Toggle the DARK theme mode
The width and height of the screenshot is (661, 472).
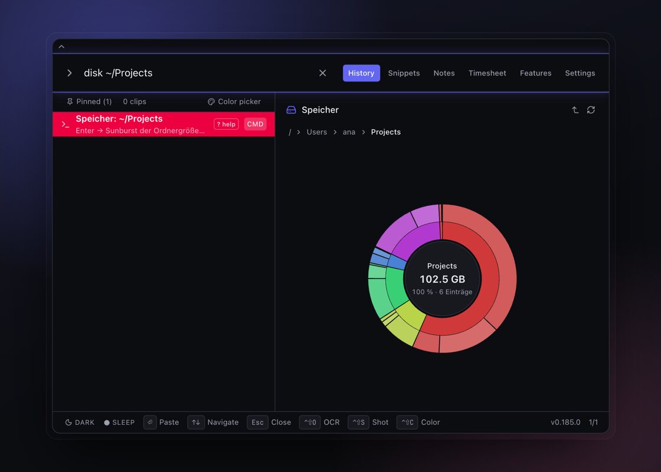80,422
